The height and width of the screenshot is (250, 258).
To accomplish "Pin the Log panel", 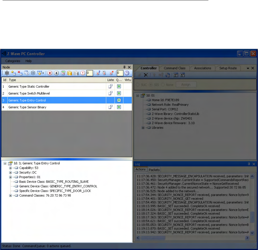I will click(x=249, y=164).
